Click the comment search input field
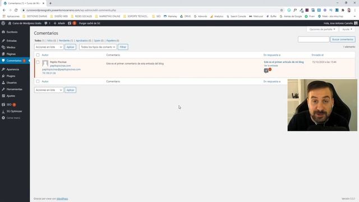Screen dimensions: 359x202 314,39
